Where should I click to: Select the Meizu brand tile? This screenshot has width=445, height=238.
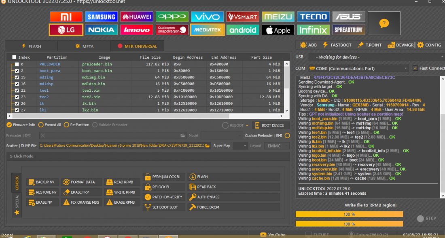pos(278,17)
